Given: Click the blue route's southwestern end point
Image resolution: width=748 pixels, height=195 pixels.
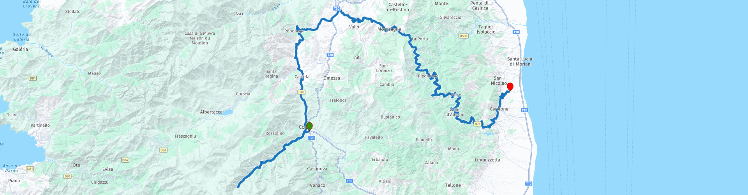Looking at the screenshot, I should point(238,187).
